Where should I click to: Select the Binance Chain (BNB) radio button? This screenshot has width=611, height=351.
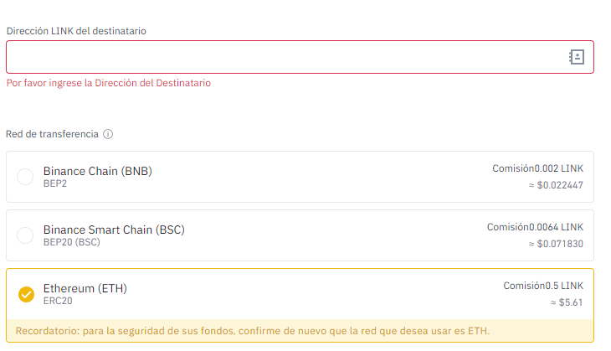[26, 177]
